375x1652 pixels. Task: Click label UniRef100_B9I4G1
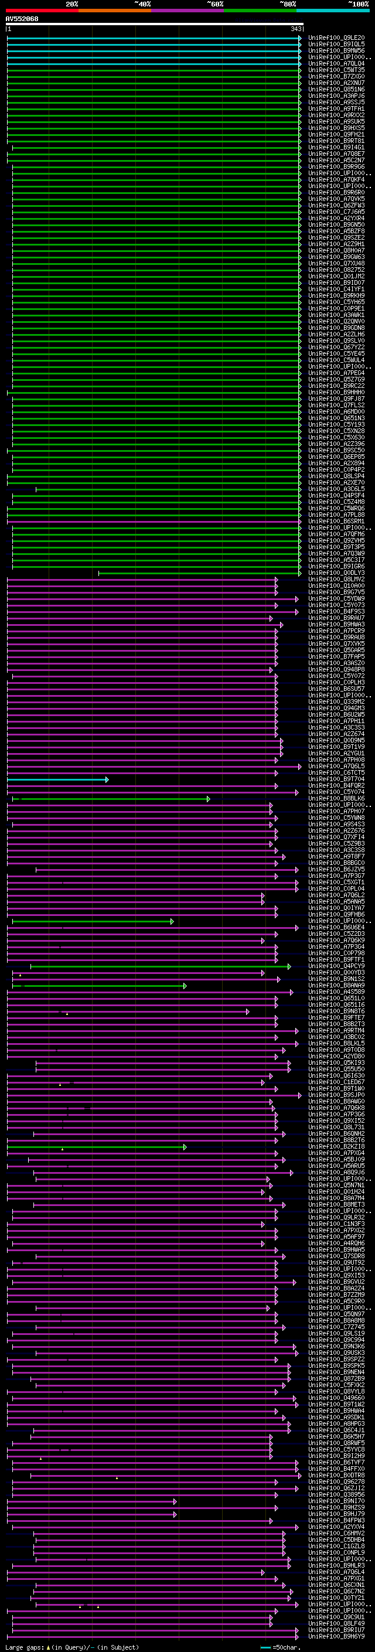(x=336, y=148)
